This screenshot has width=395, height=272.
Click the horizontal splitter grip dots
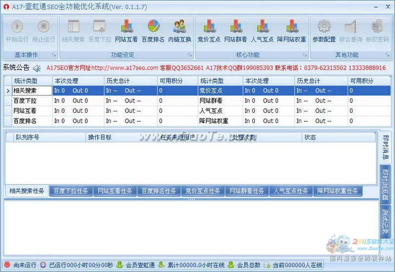coord(192,199)
